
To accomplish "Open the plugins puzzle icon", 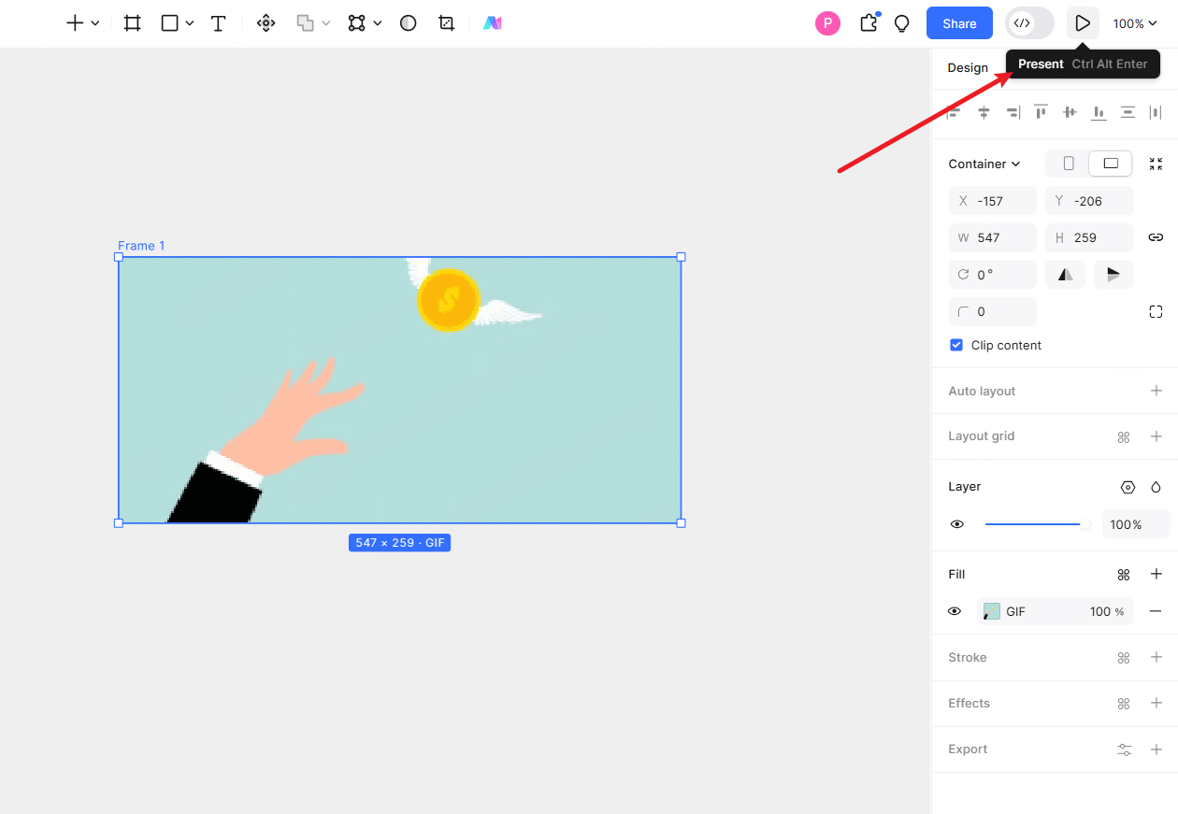I will tap(869, 23).
